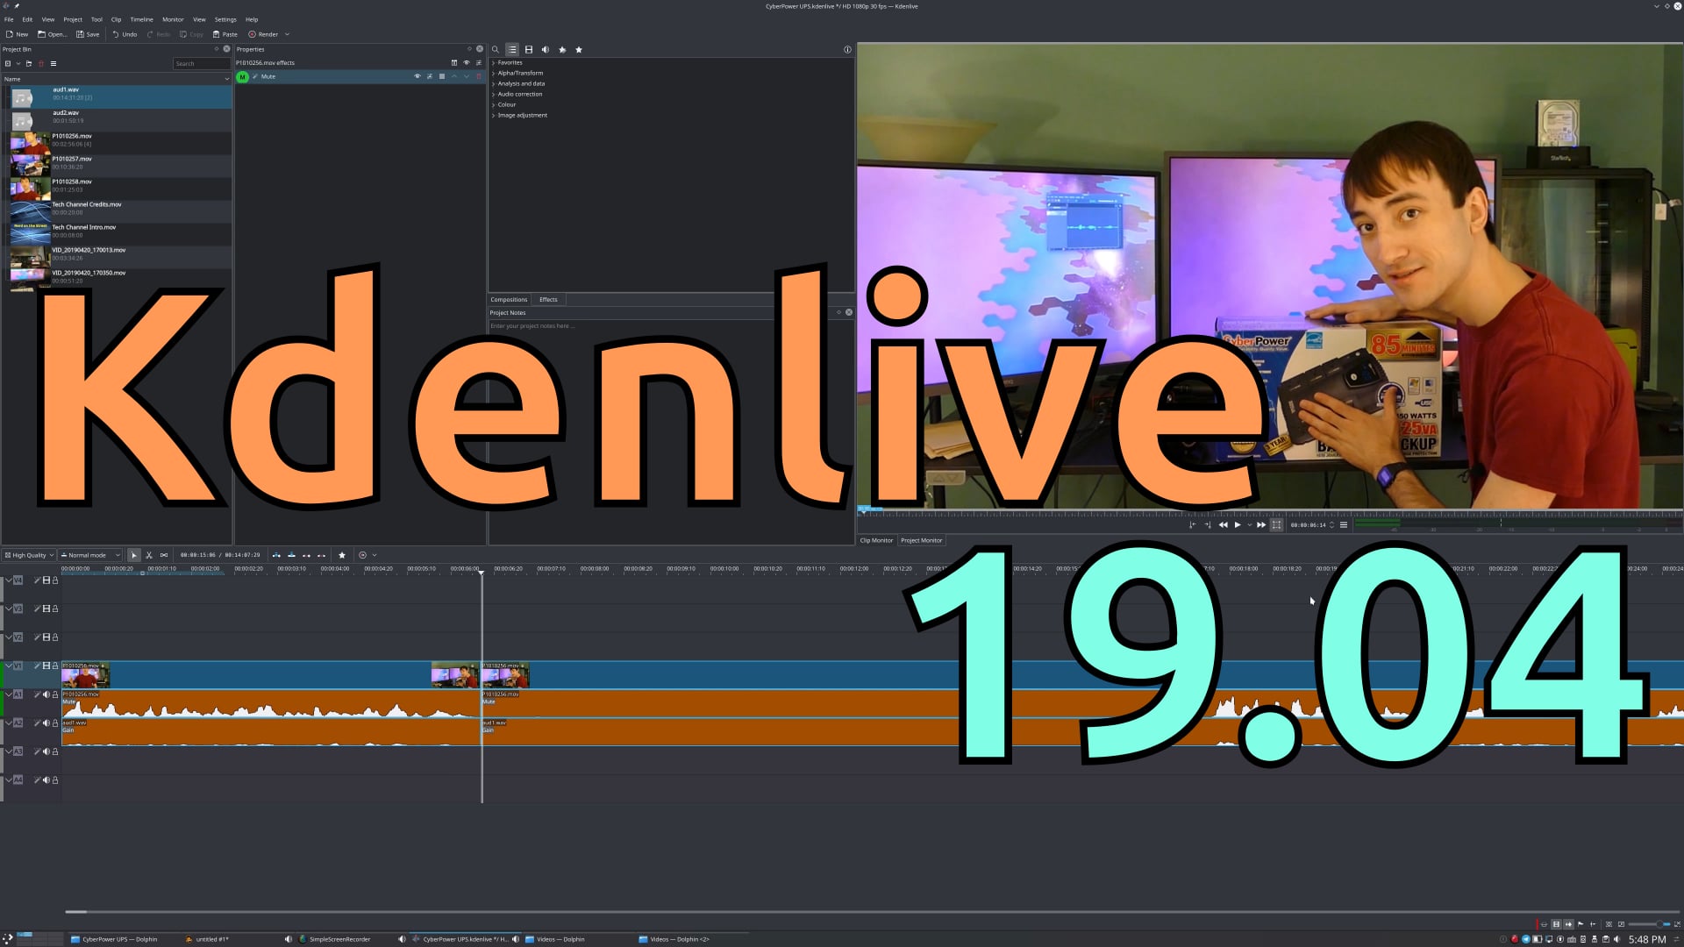Screen dimensions: 1684x947
Task: Click the effects search magnifier icon
Action: 496,50
